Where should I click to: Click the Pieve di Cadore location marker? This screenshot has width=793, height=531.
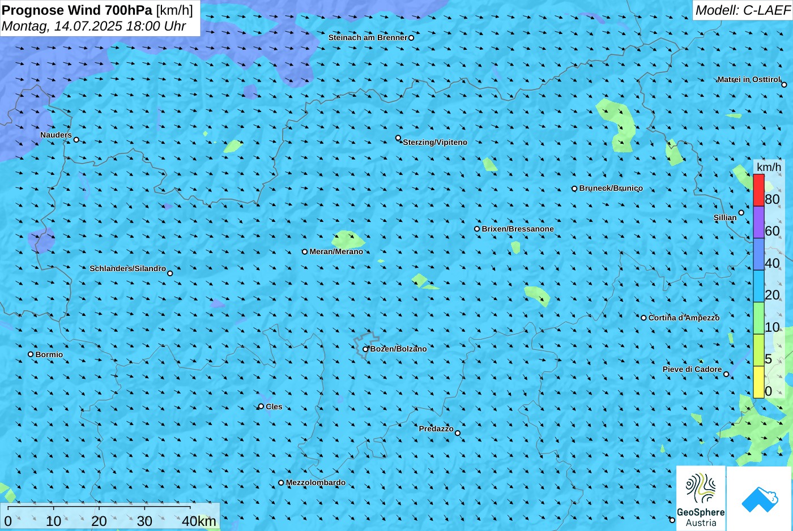tap(726, 374)
